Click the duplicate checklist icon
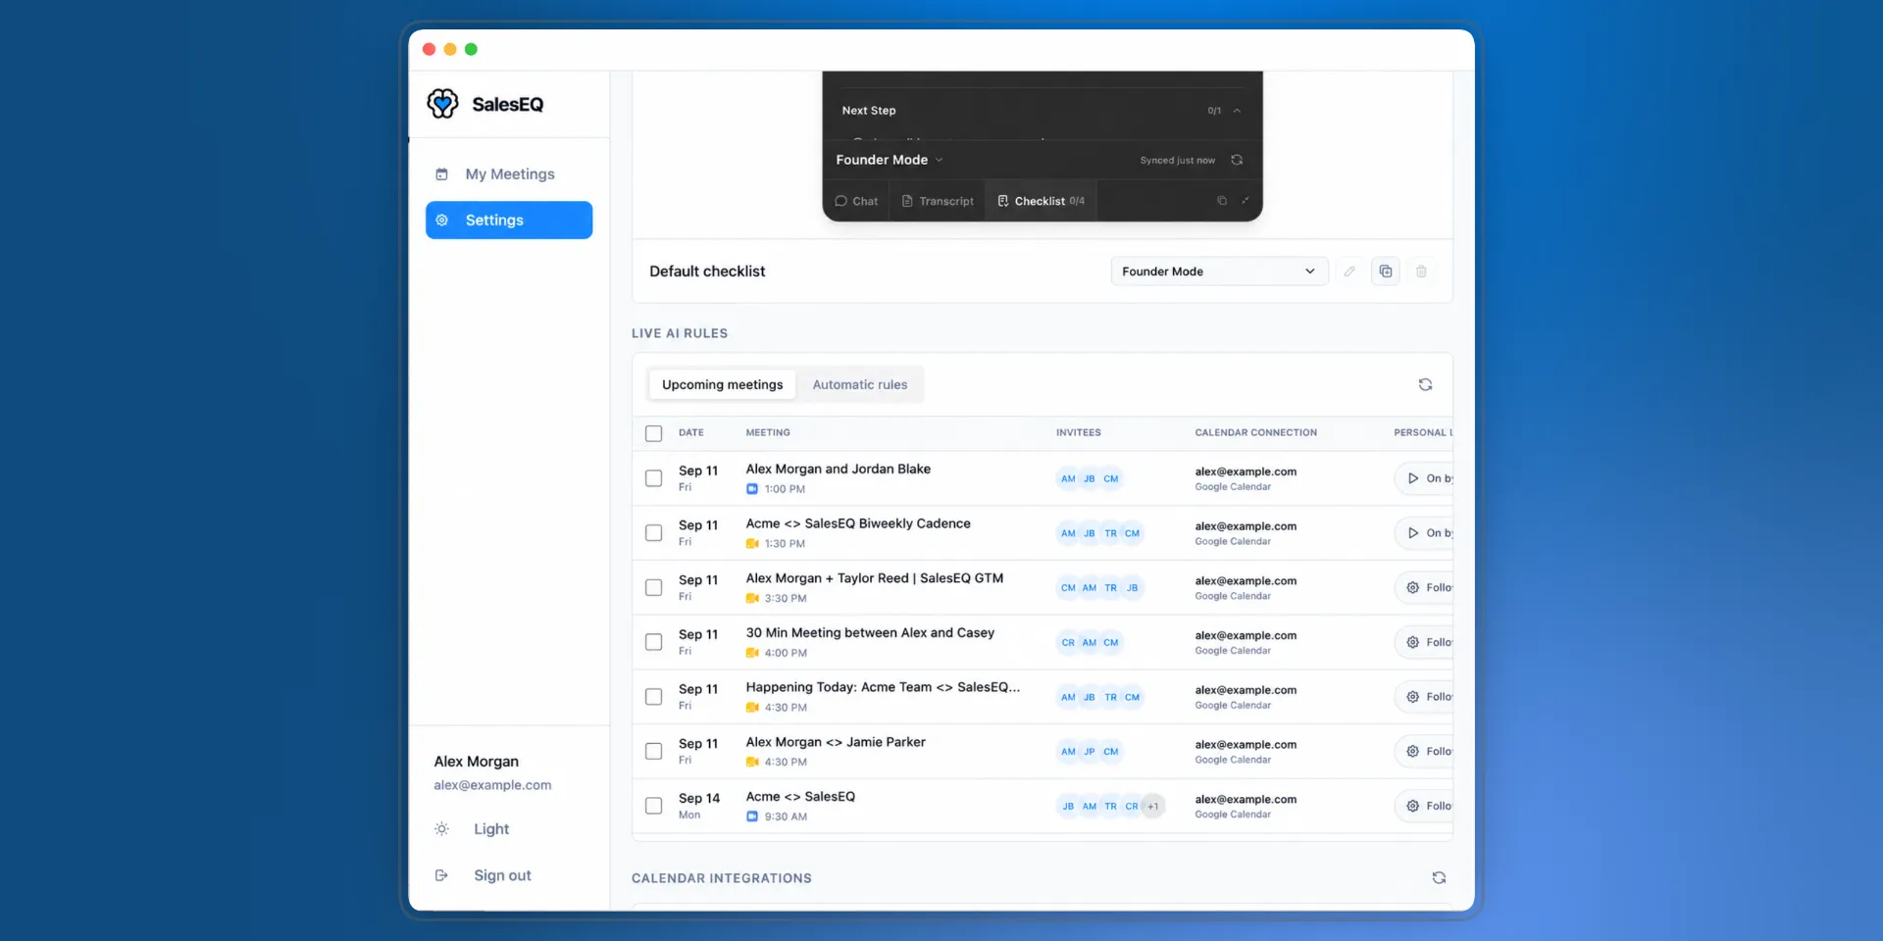Screen dimensions: 1883x941 coord(1386,272)
